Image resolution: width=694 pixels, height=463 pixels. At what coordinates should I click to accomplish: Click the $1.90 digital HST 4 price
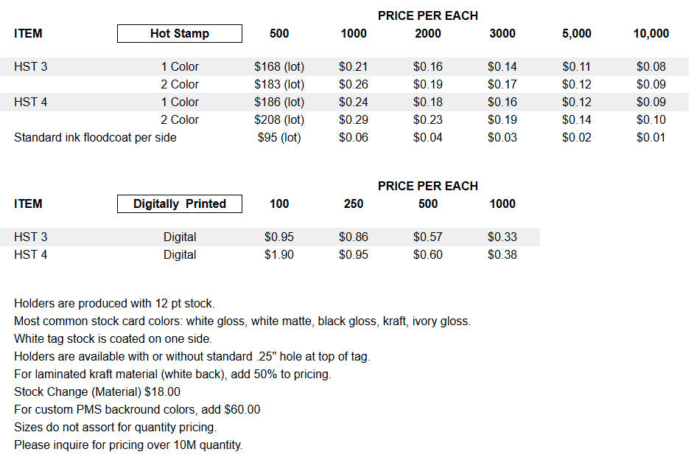click(279, 255)
